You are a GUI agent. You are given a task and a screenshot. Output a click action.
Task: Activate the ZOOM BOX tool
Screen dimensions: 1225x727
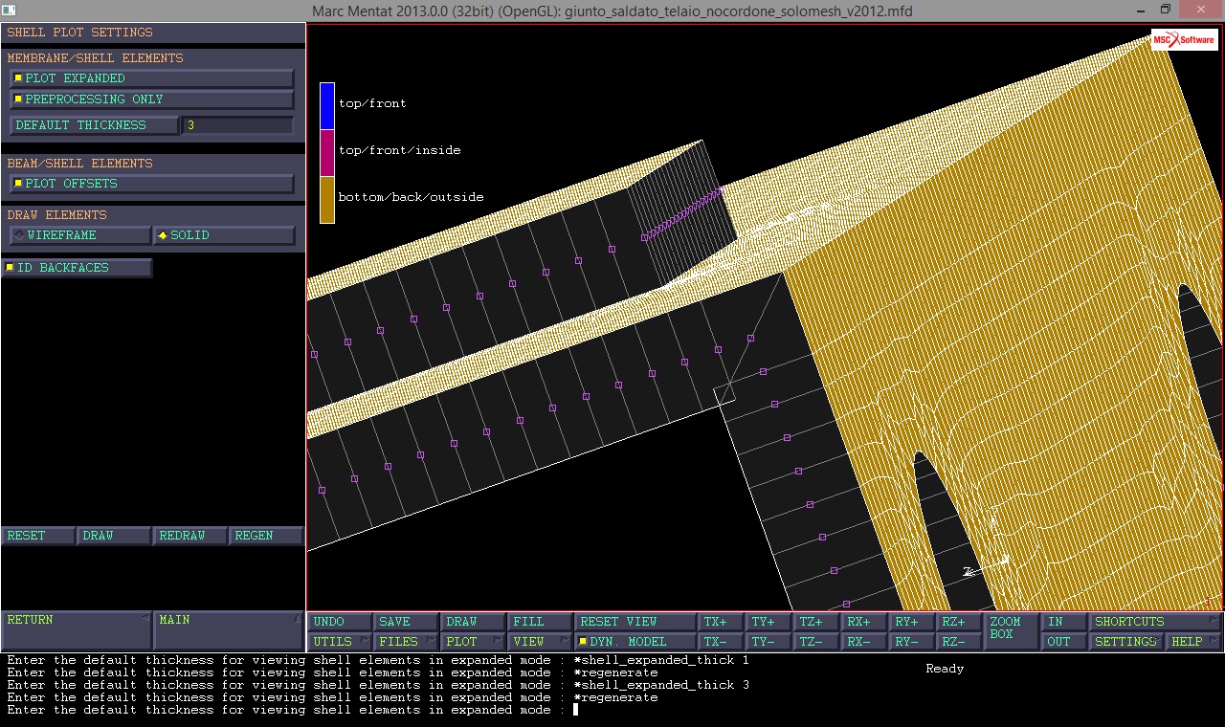pyautogui.click(x=1013, y=631)
